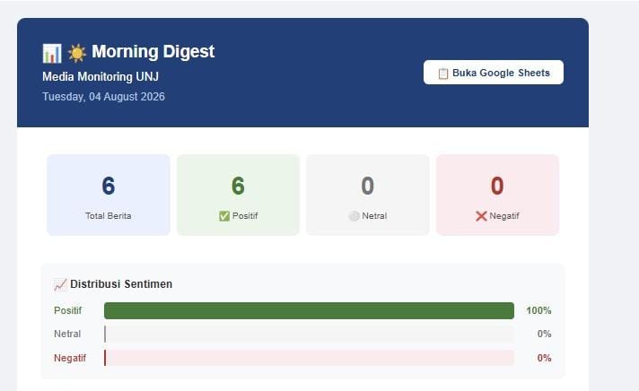This screenshot has width=639, height=391.
Task: Click the green Positif distribution bar
Action: coord(309,310)
